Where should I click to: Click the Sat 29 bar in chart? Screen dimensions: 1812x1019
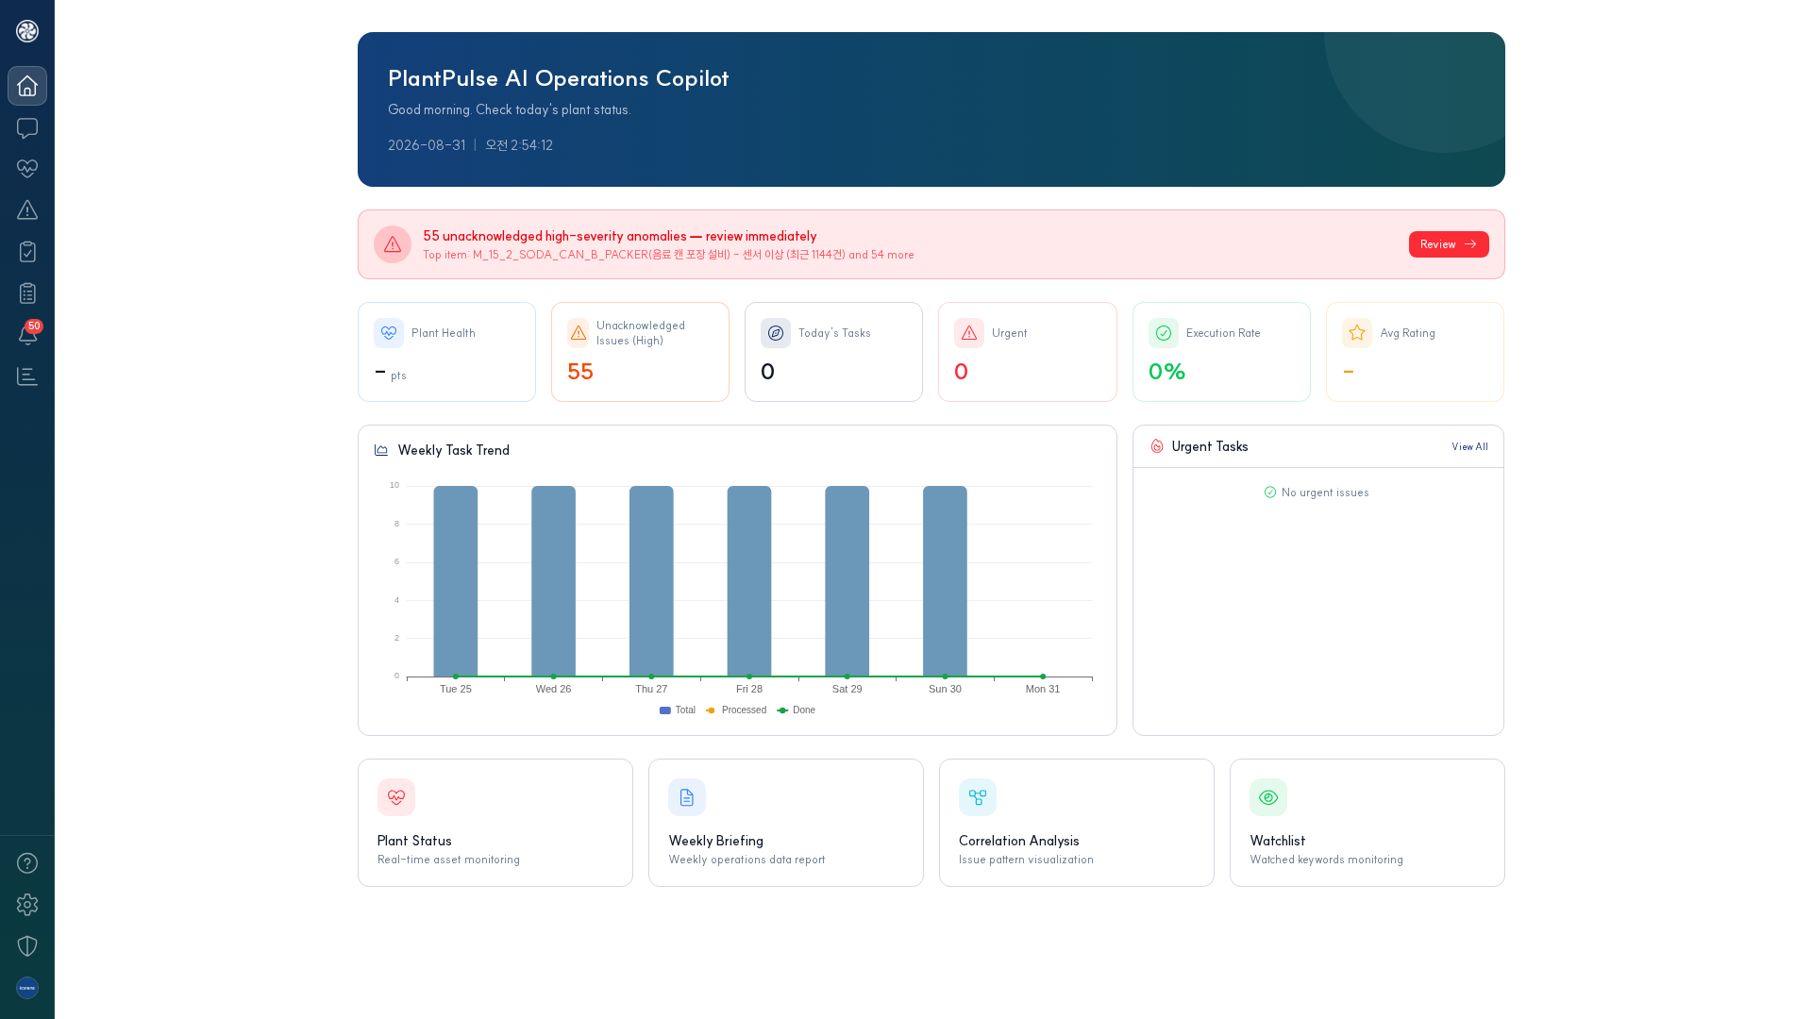click(x=847, y=581)
